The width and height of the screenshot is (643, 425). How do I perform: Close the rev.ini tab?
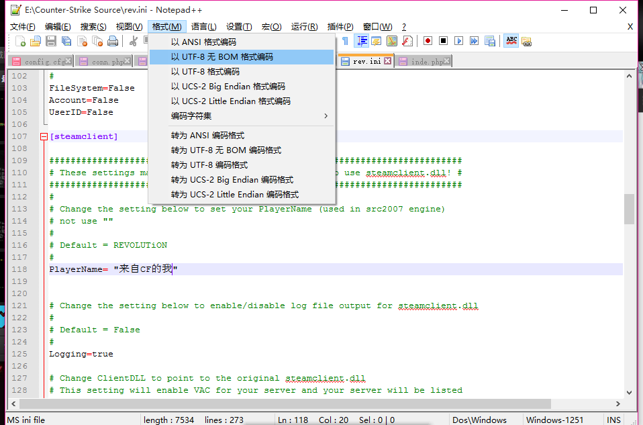(x=387, y=61)
